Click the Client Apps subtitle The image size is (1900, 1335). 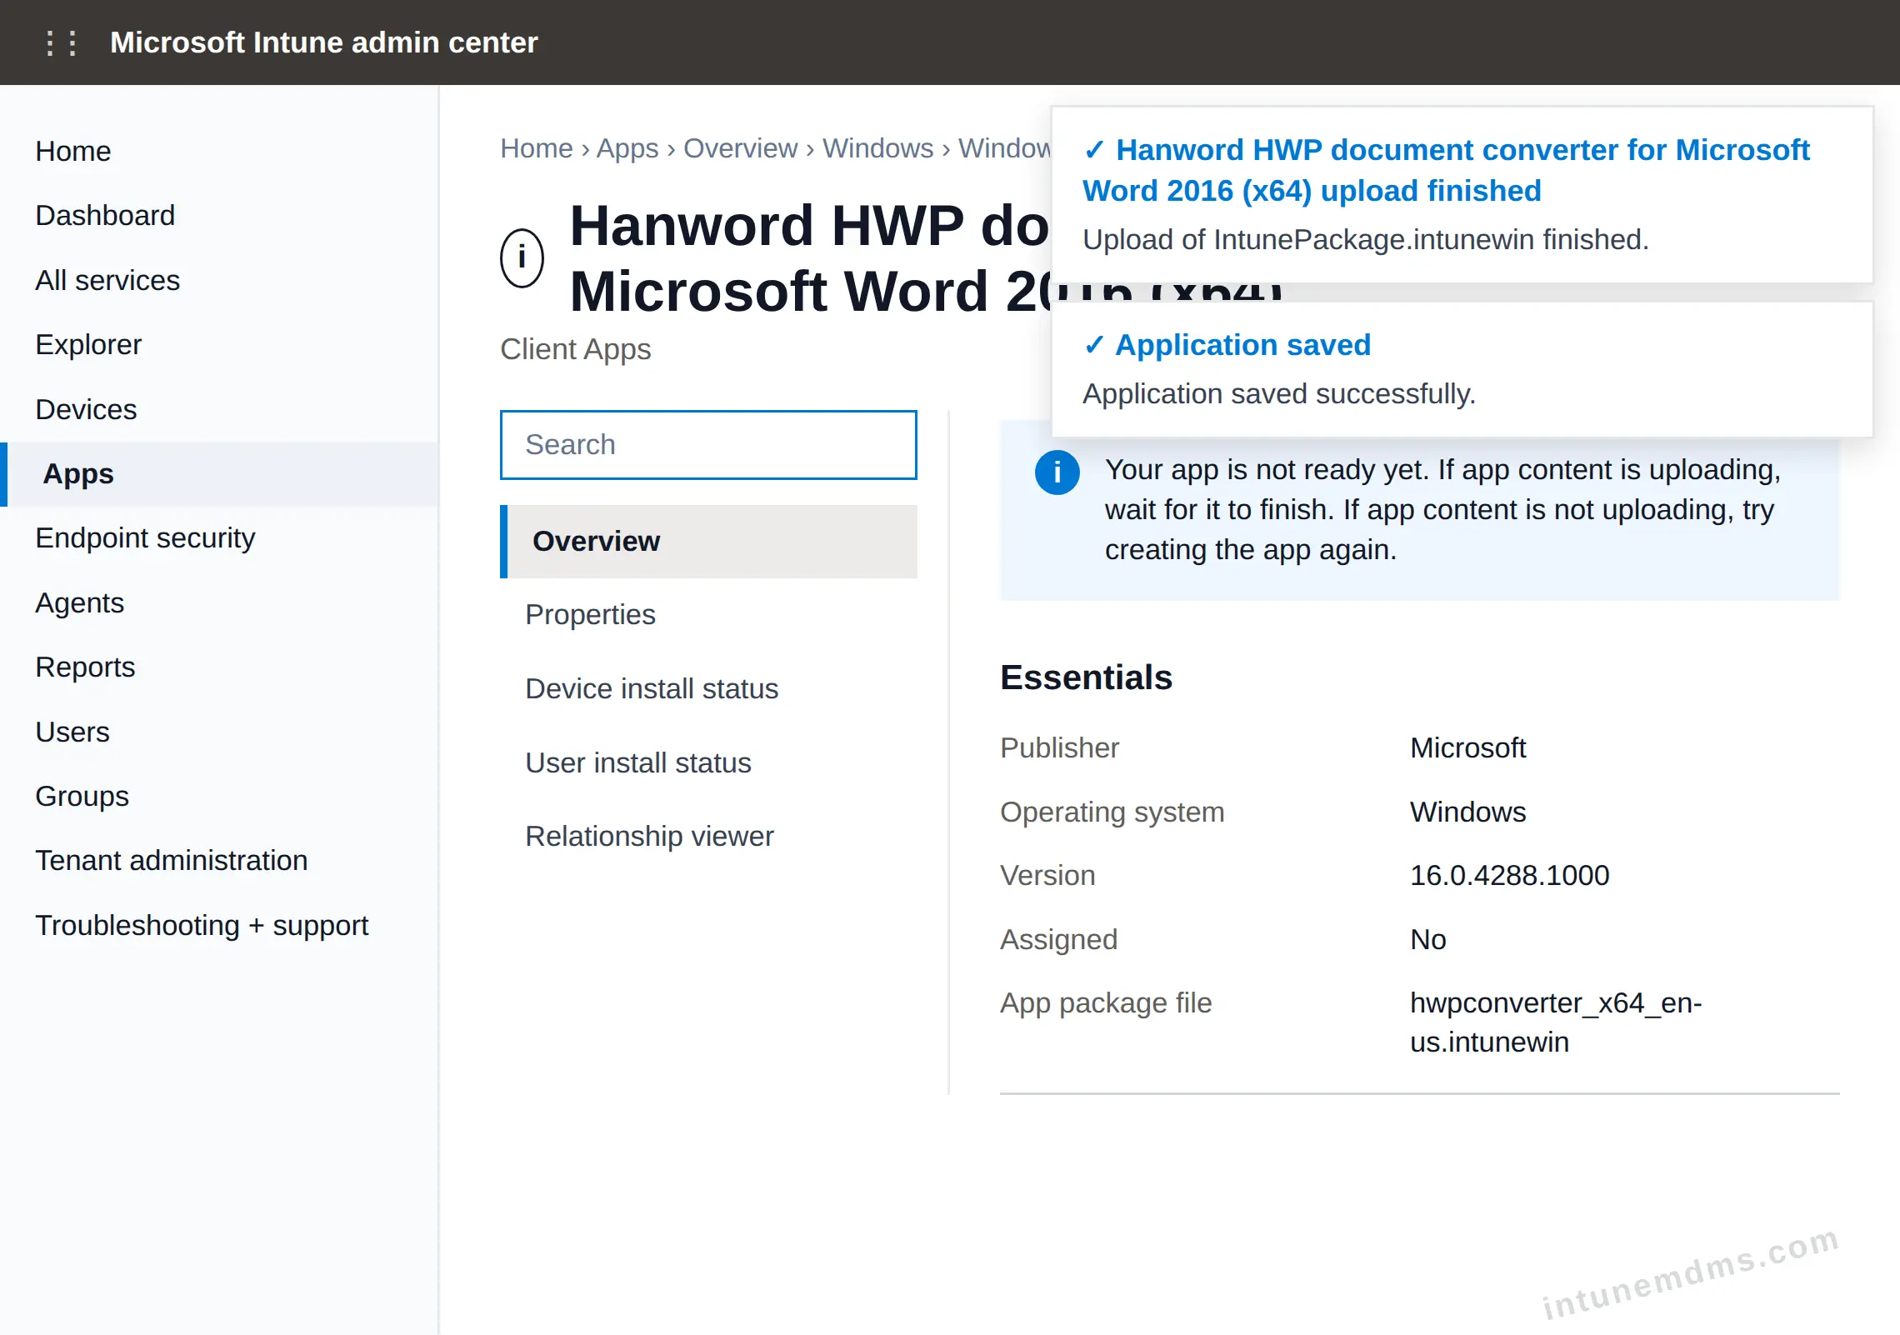pos(575,349)
